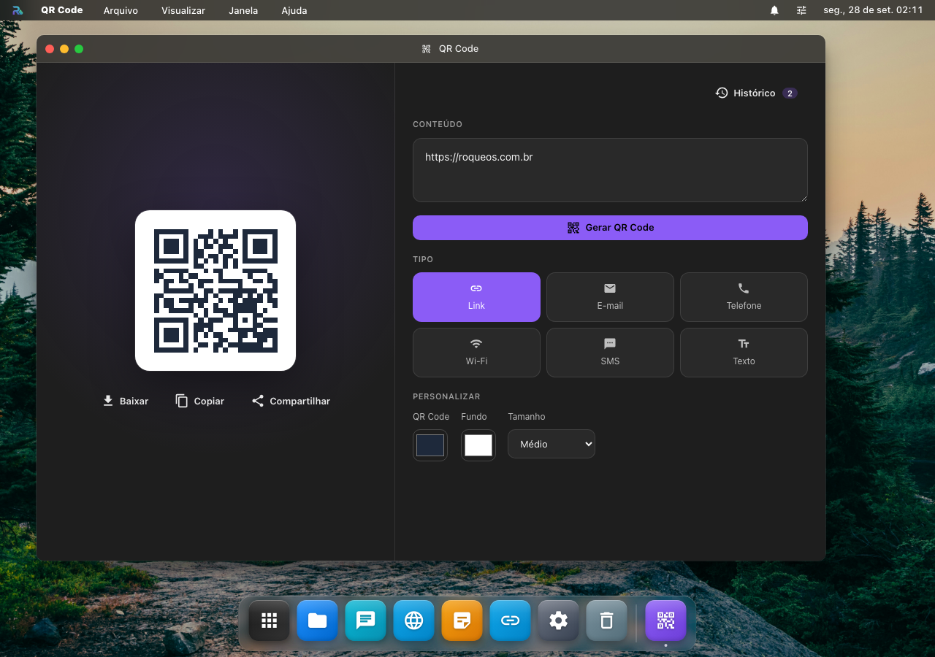Open the Tamanho size dropdown
The height and width of the screenshot is (657, 935).
click(552, 444)
